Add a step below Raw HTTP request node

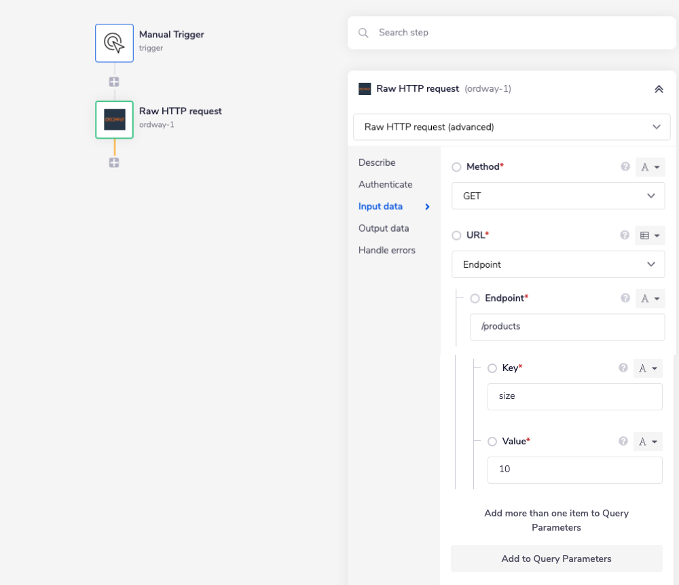point(114,162)
